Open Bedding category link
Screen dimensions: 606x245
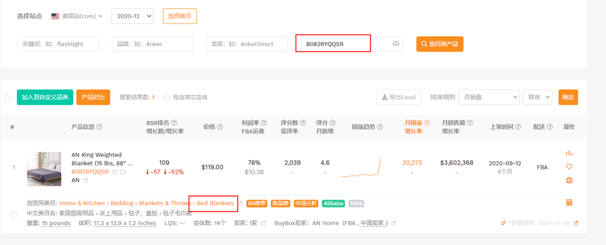(122, 203)
